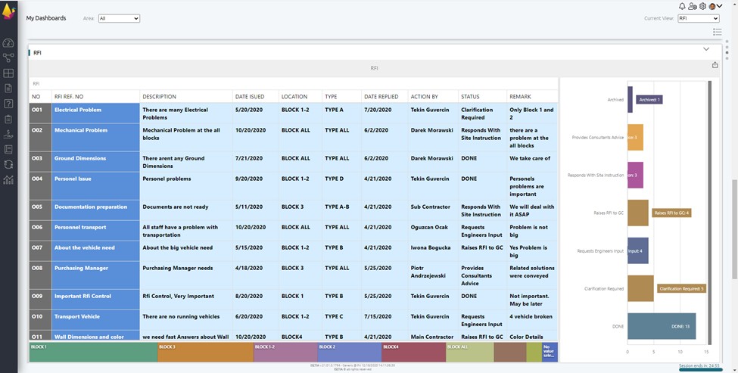Open the book sidebar icon
738x373 pixels.
pyautogui.click(x=8, y=149)
